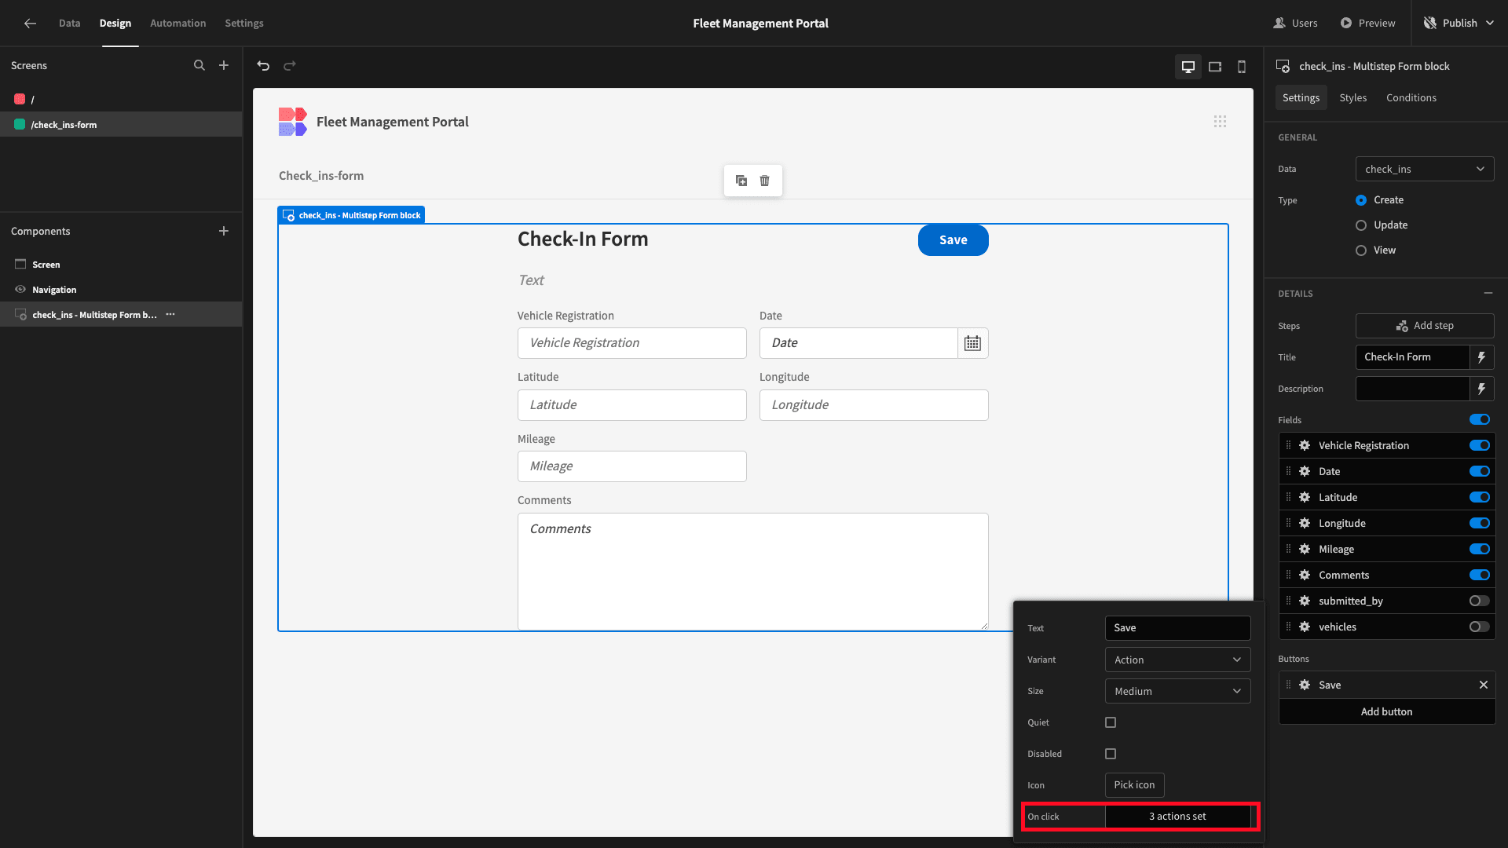Open settings gear for Vehicle Registration field
1508x848 pixels.
1305,445
